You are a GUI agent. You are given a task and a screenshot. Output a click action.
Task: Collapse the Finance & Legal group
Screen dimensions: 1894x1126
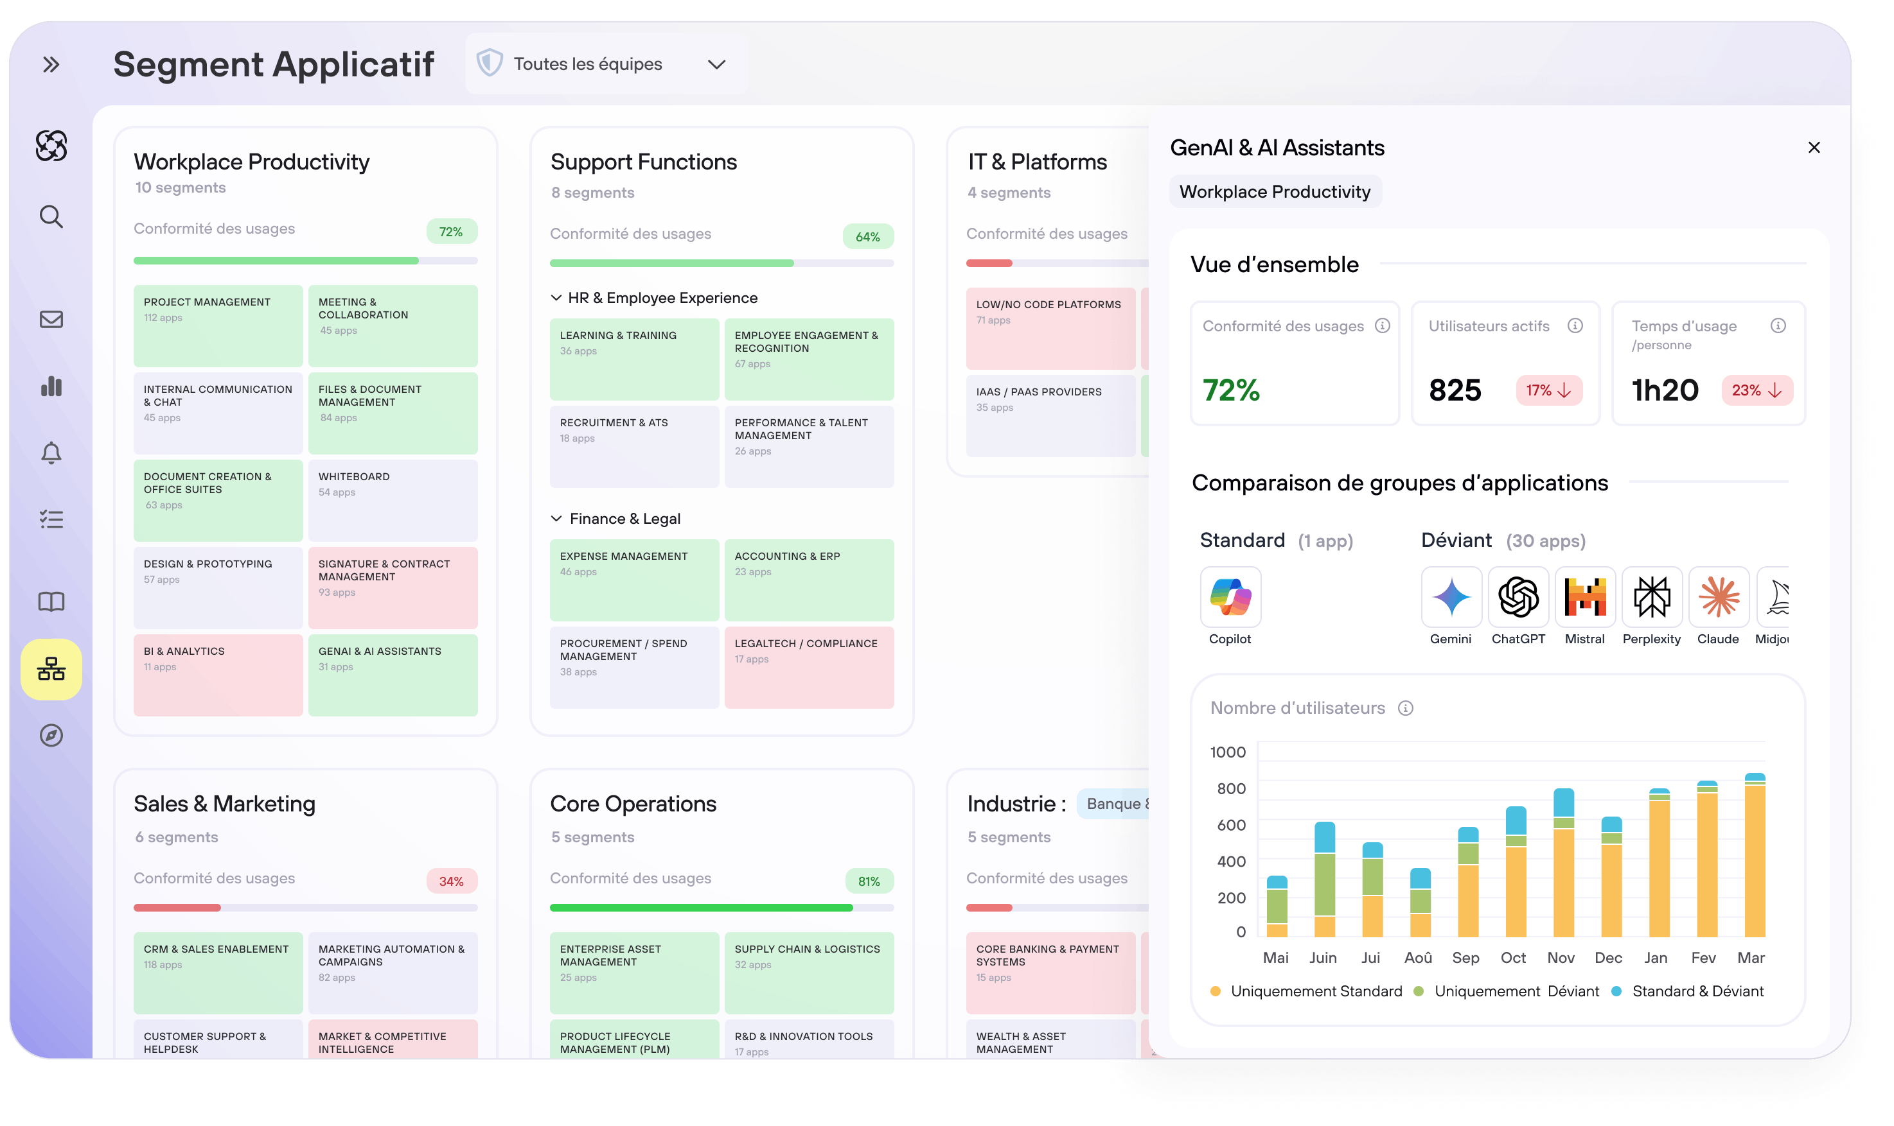click(556, 519)
